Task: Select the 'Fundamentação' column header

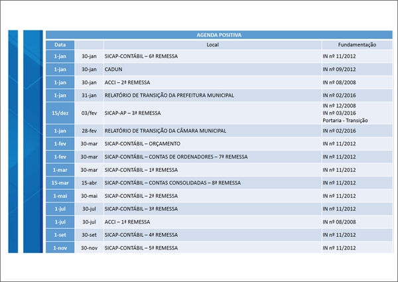Action: coord(357,44)
